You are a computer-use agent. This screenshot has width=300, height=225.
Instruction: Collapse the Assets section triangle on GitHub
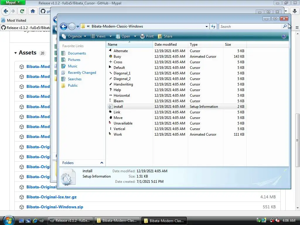click(x=16, y=53)
